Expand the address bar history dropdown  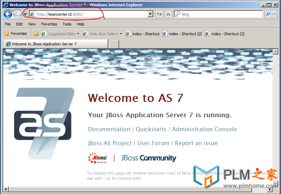click(150, 14)
